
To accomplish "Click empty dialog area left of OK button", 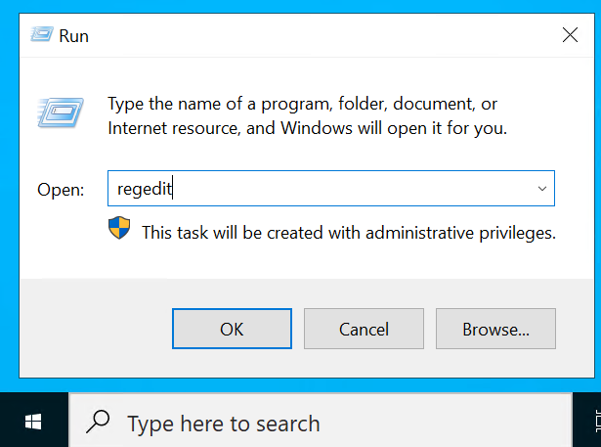I will tap(93, 330).
